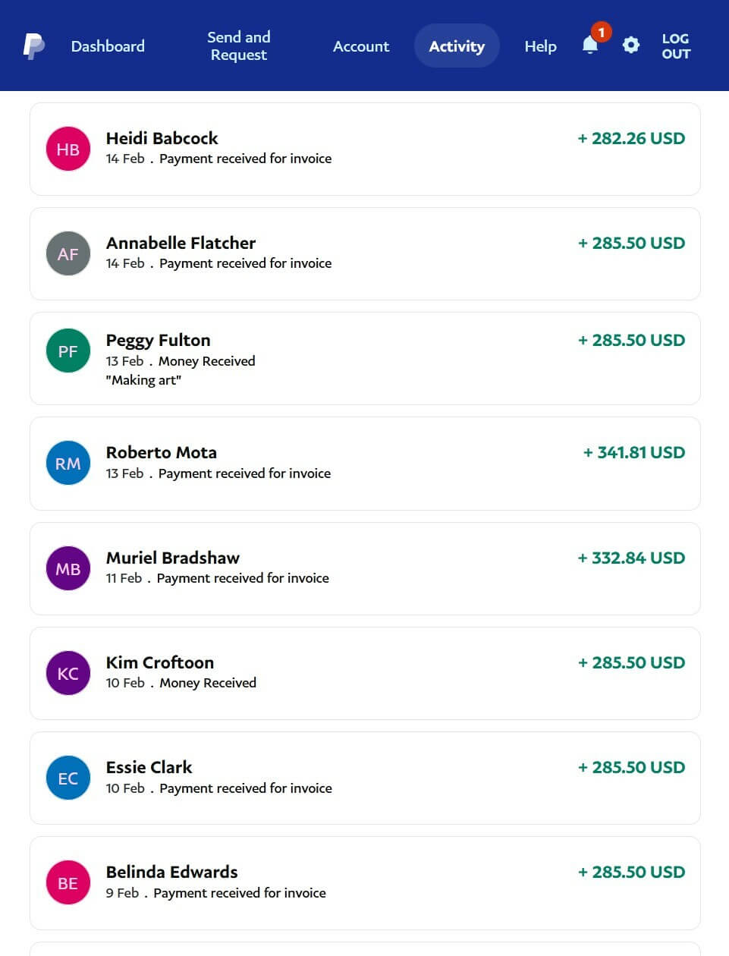Select Muriel Bradshaw's MB avatar
Image resolution: width=729 pixels, height=956 pixels.
(68, 568)
